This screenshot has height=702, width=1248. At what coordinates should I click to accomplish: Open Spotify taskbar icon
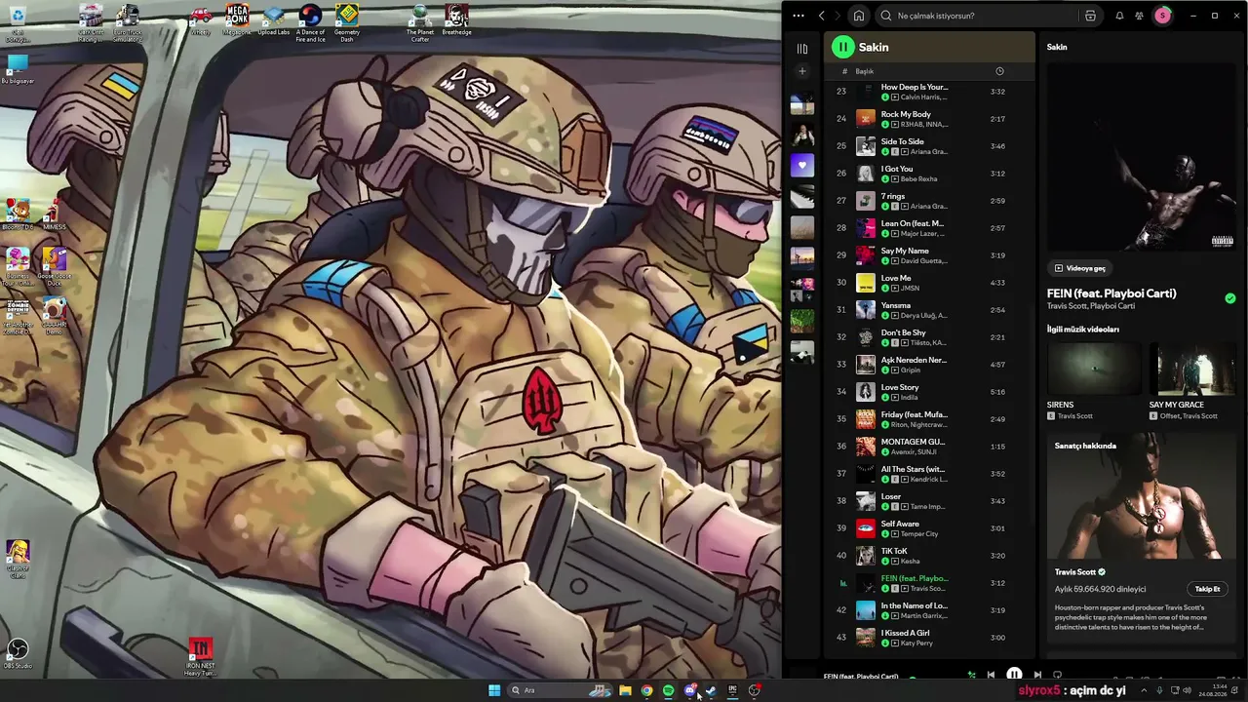(668, 690)
